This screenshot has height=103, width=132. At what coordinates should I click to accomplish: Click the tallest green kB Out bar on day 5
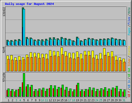click(24, 85)
